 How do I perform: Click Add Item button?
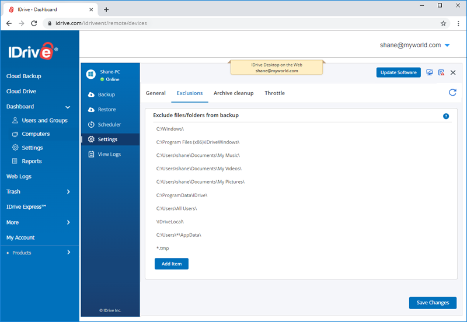point(172,264)
